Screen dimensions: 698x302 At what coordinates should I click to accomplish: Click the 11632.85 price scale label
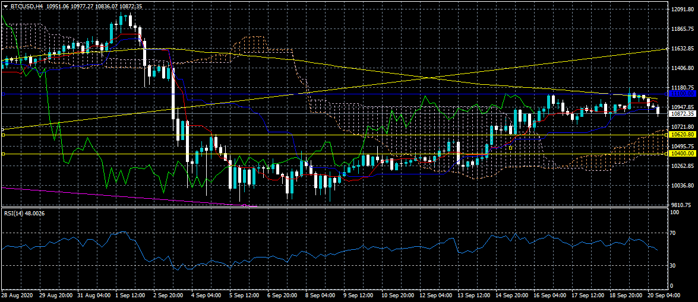682,48
